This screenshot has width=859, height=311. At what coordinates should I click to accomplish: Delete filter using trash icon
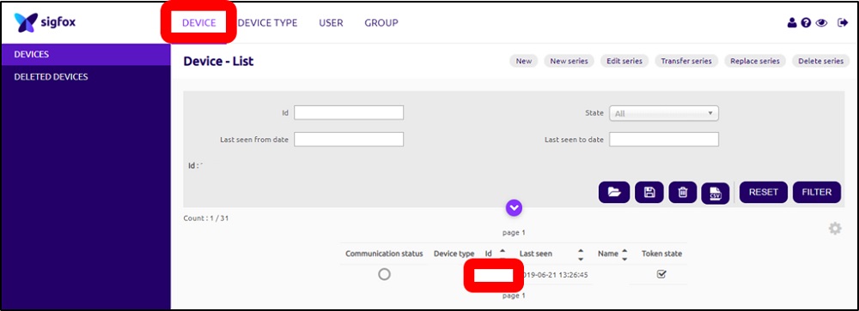[x=683, y=193]
